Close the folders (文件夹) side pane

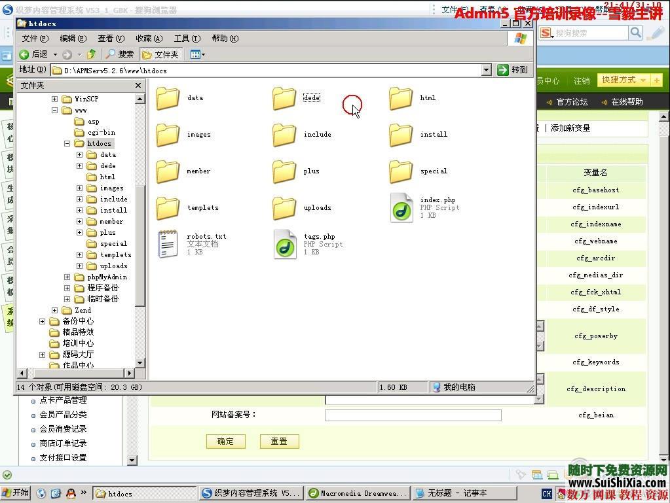pyautogui.click(x=138, y=86)
